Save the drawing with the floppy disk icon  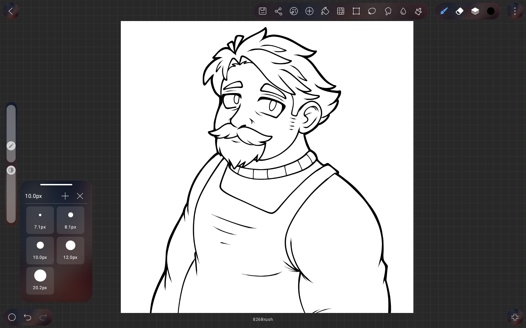(x=262, y=11)
